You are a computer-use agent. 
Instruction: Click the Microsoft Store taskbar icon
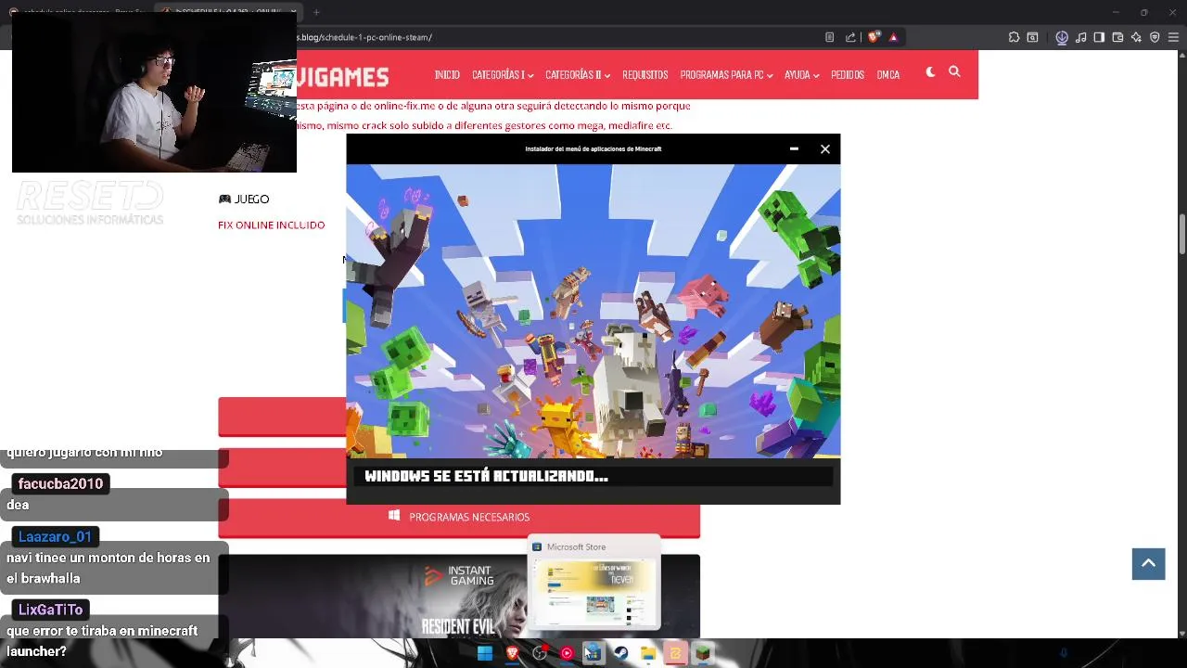tap(593, 653)
